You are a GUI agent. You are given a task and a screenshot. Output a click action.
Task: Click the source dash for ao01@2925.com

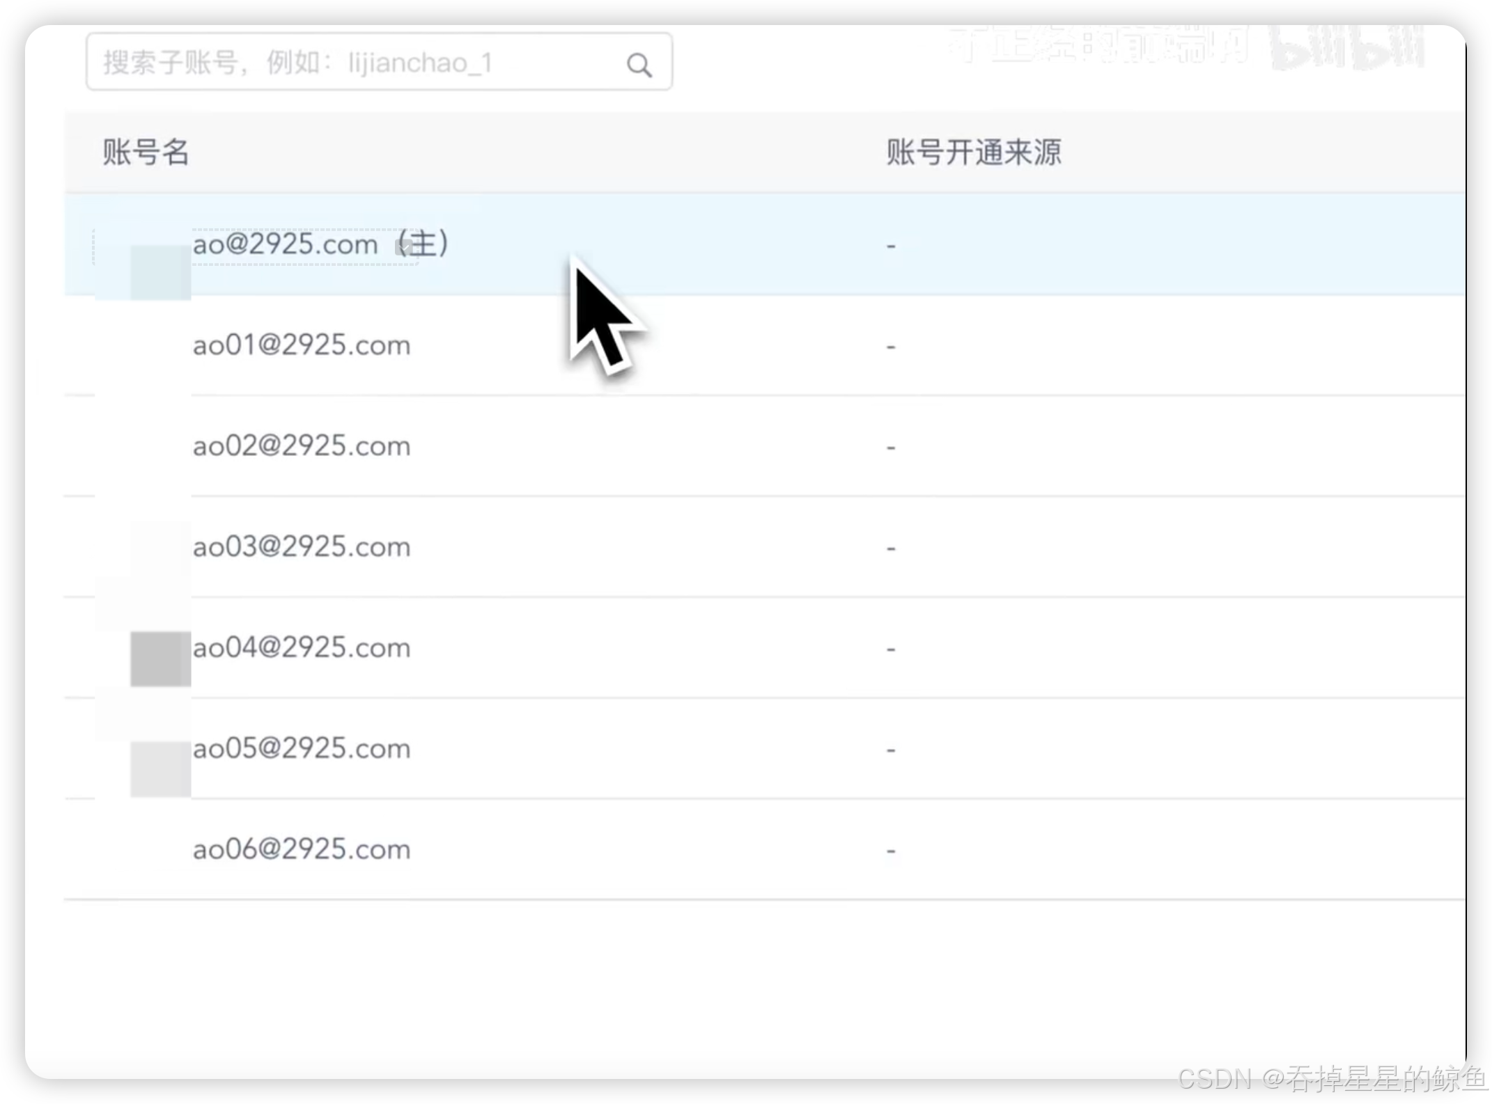891,347
